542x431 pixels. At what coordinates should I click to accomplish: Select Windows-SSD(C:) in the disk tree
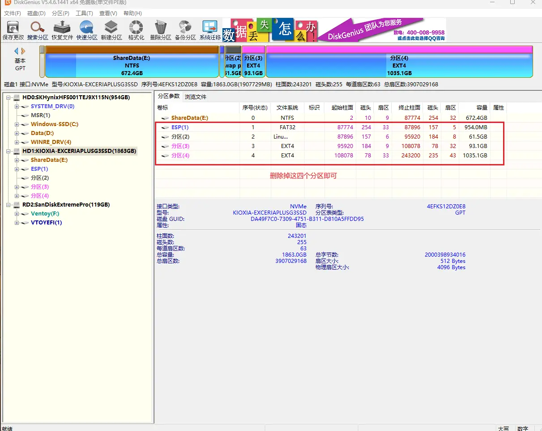click(x=55, y=124)
